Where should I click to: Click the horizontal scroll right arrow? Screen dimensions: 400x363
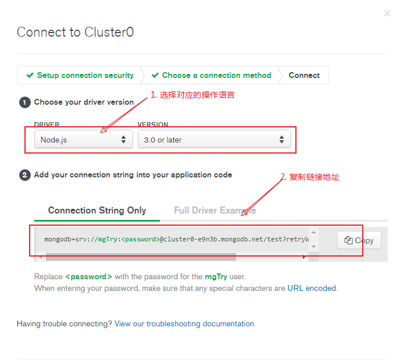(x=304, y=257)
